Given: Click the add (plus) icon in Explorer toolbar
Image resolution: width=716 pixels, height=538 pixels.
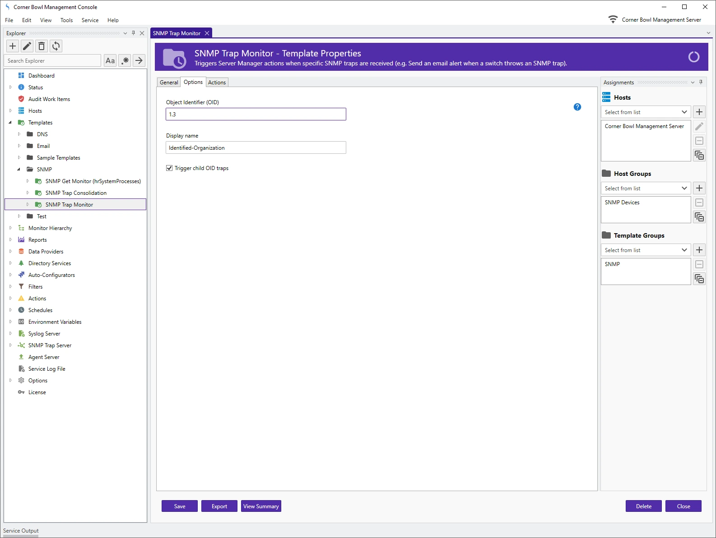Looking at the screenshot, I should 13,46.
